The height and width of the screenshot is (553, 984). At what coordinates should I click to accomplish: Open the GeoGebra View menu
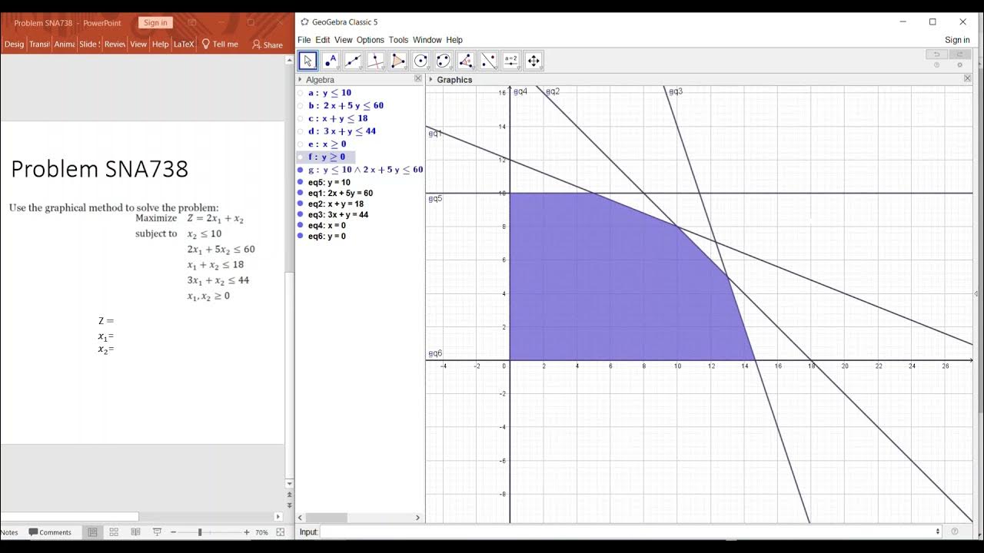tap(344, 40)
